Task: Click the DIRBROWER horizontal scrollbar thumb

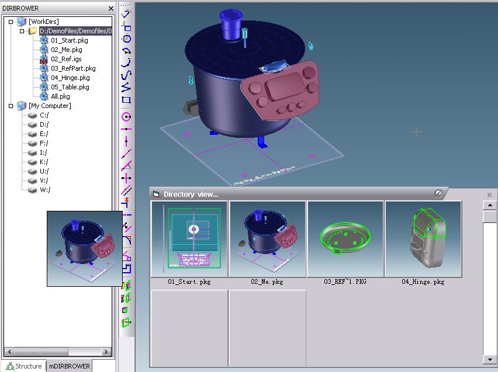Action: 41,352
